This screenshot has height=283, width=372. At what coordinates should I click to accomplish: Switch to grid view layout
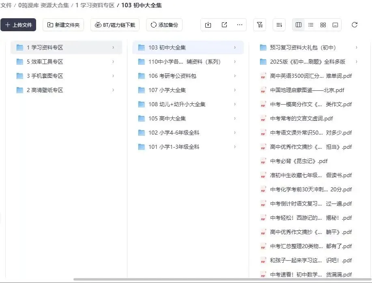coord(323,25)
